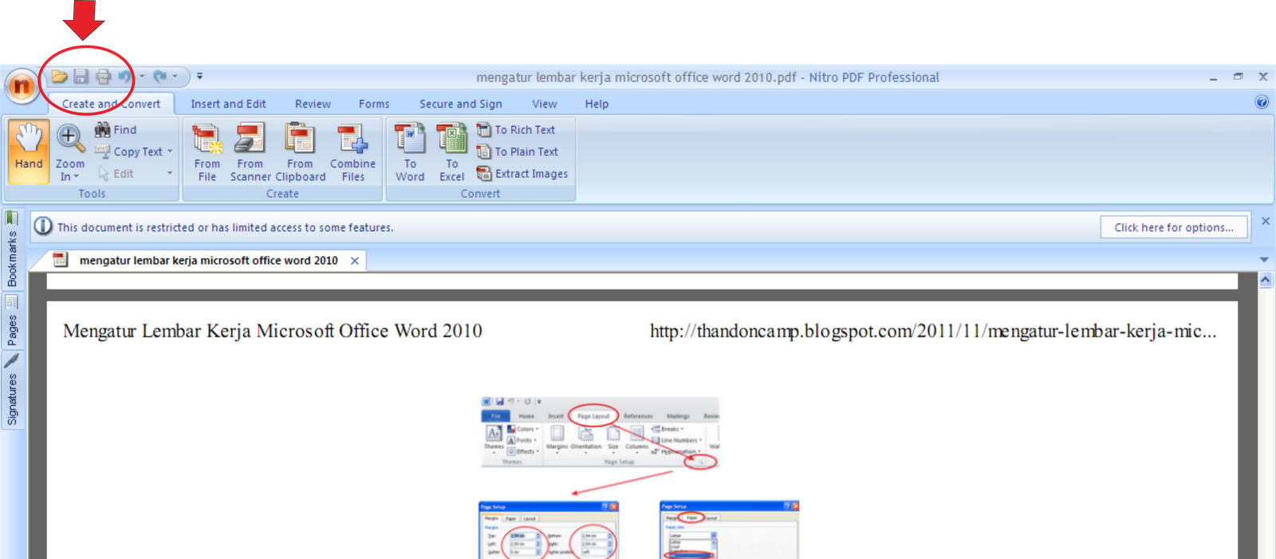
Task: Open the Zoom In dropdown arrow
Action: click(77, 177)
